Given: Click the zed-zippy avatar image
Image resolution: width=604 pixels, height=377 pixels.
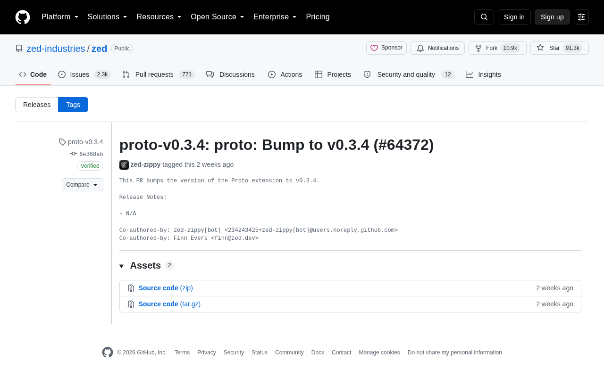Looking at the screenshot, I should 124,165.
